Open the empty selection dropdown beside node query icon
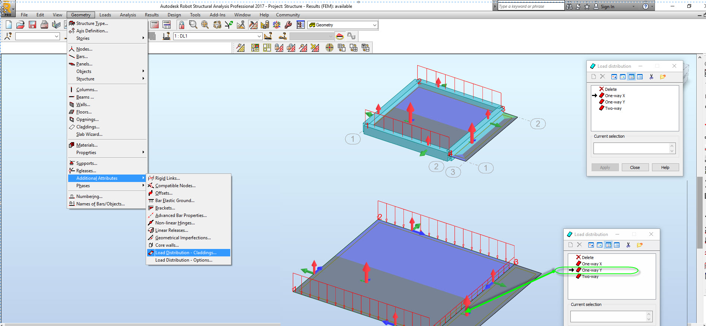 [x=57, y=36]
